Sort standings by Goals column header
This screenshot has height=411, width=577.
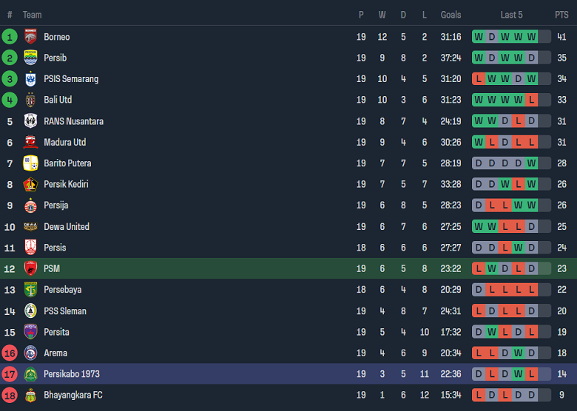[451, 15]
